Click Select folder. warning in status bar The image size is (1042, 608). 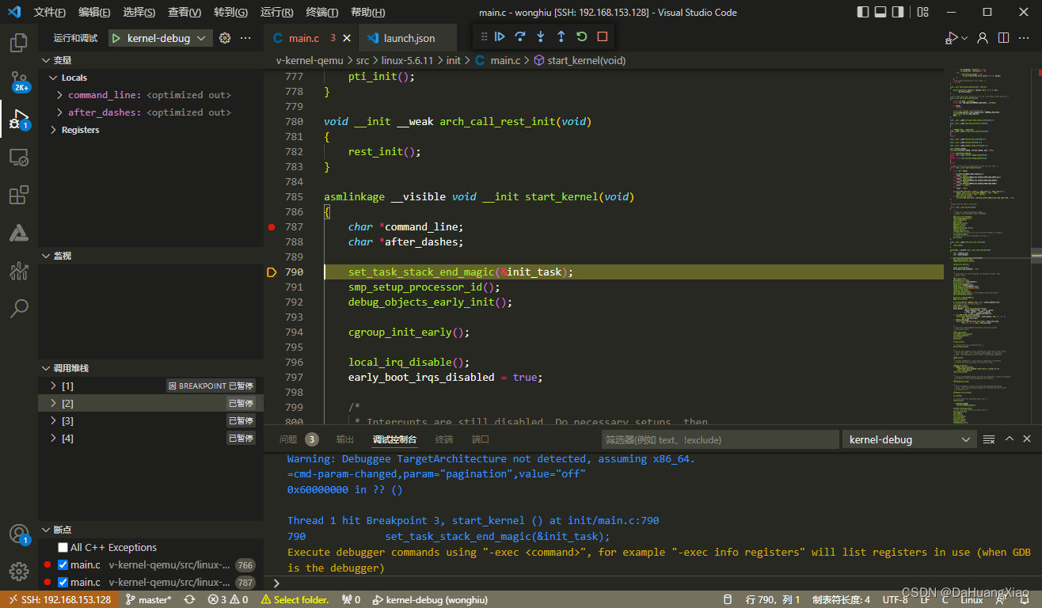tap(295, 599)
